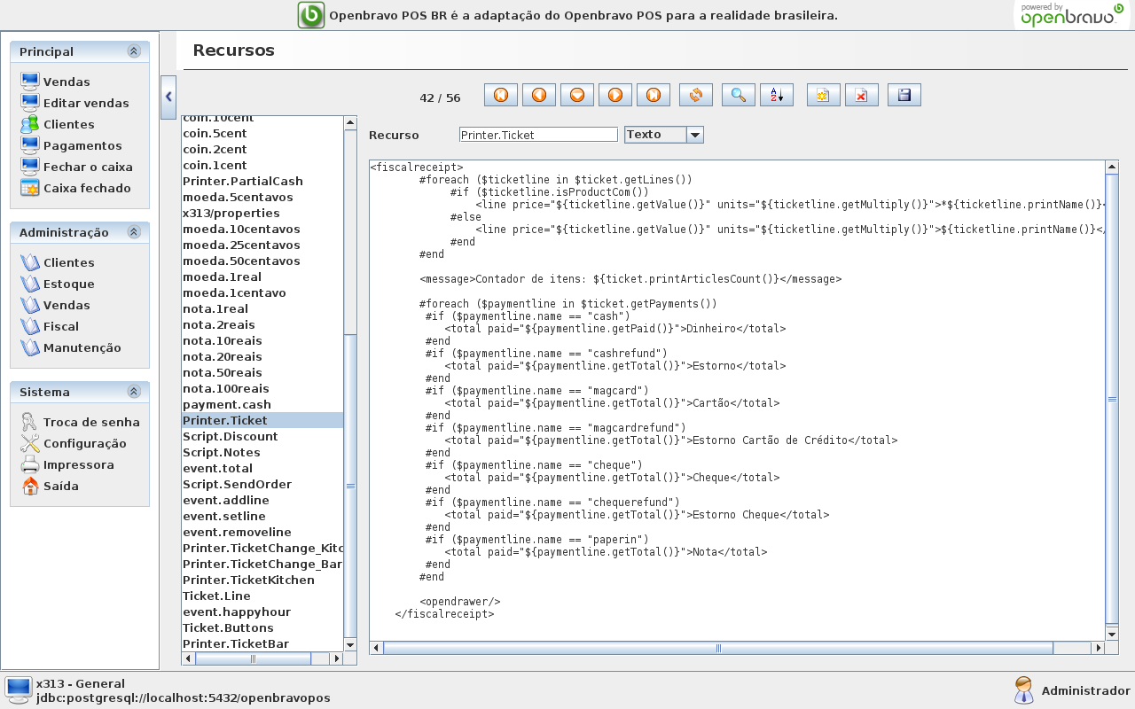Select event.removeline in the list
Image resolution: width=1135 pixels, height=709 pixels.
tap(262, 532)
